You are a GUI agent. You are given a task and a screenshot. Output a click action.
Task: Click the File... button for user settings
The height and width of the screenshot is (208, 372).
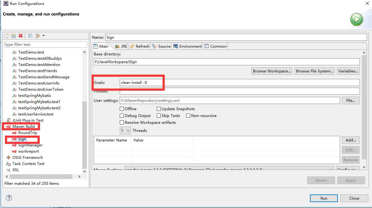click(350, 101)
